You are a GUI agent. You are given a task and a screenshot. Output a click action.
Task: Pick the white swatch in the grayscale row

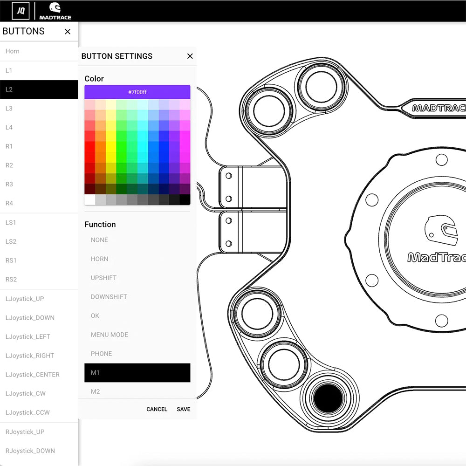[x=90, y=200]
